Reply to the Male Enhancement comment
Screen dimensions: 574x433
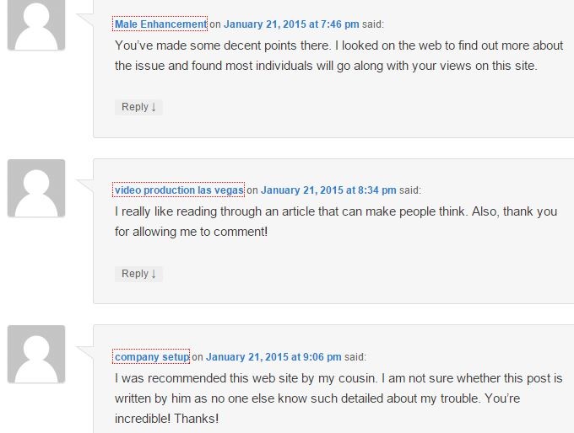click(x=138, y=107)
